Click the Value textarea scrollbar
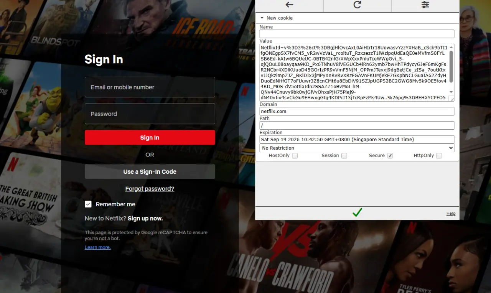The width and height of the screenshot is (491, 293). pos(451,66)
